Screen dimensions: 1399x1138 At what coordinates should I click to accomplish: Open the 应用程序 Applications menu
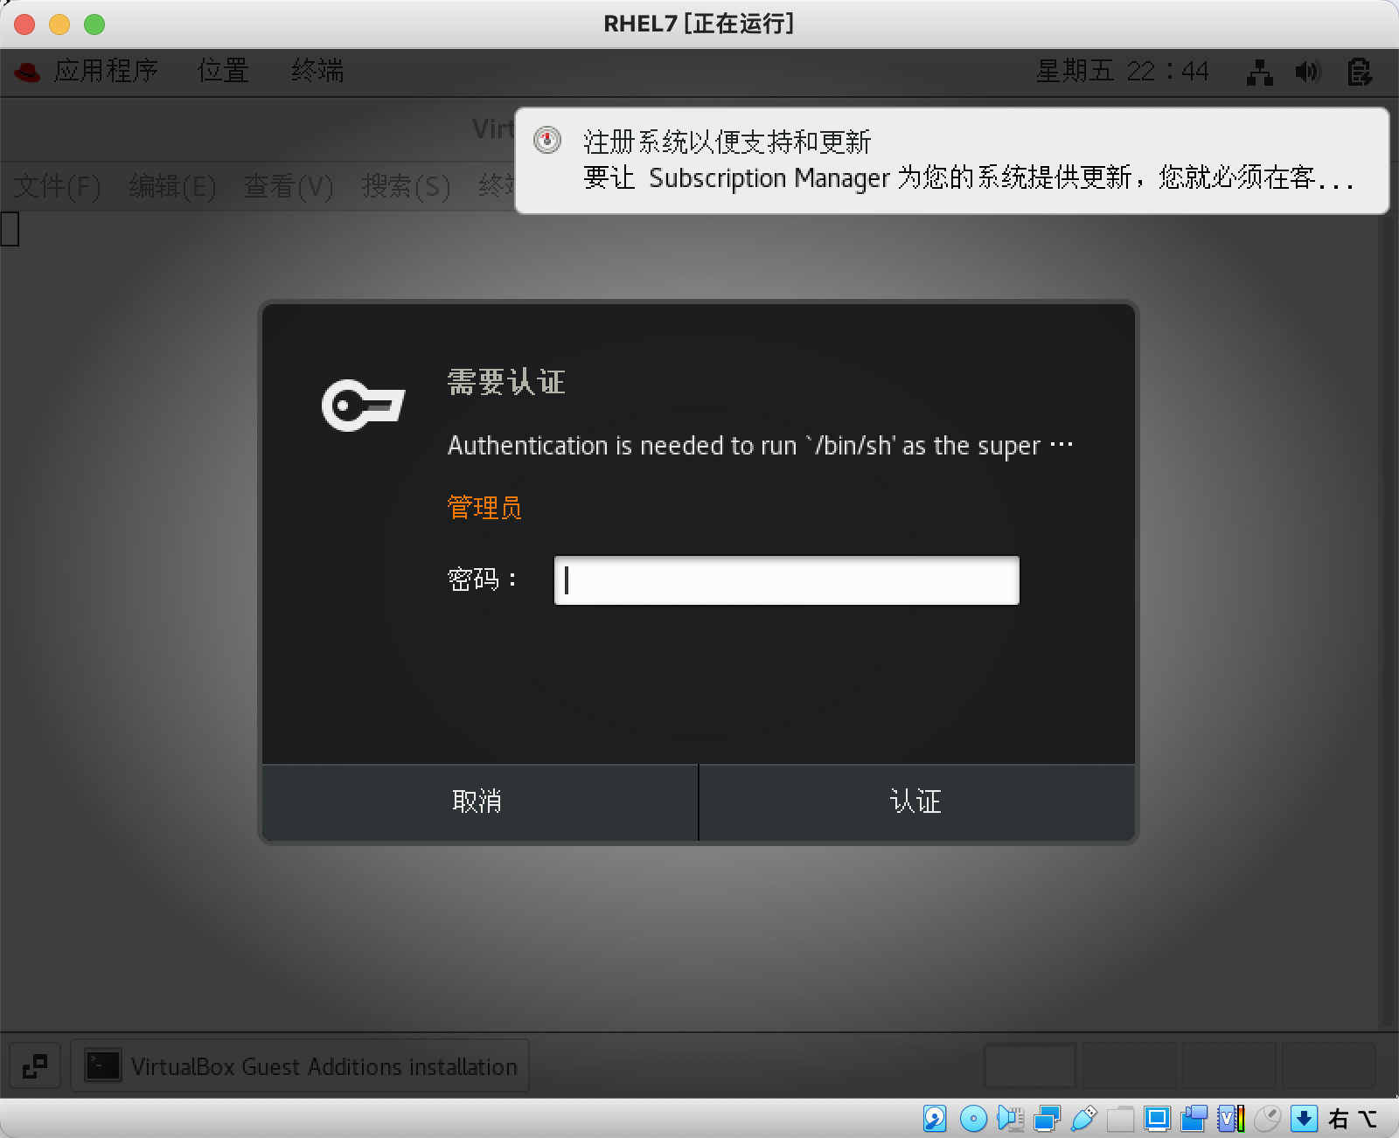click(106, 71)
